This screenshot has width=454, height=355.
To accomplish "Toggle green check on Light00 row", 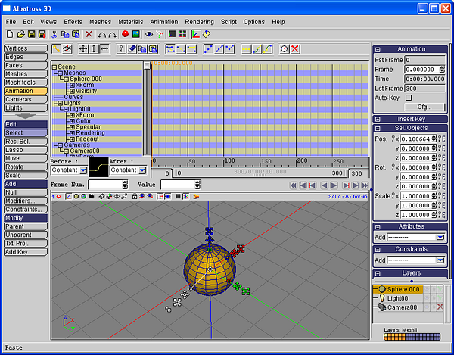I will click(440, 298).
